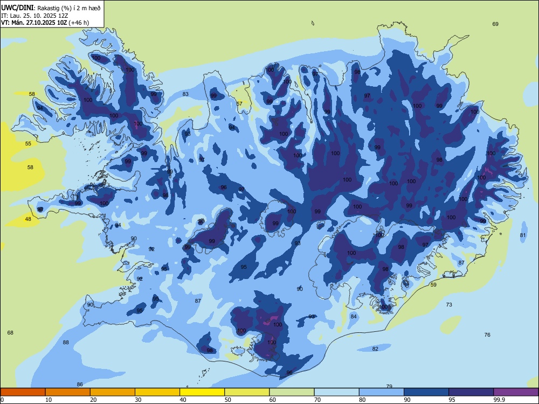Viewport: 539px width, 404px height.
Task: Click the bright yellow 40–50 legend swatch
Action: point(202,392)
